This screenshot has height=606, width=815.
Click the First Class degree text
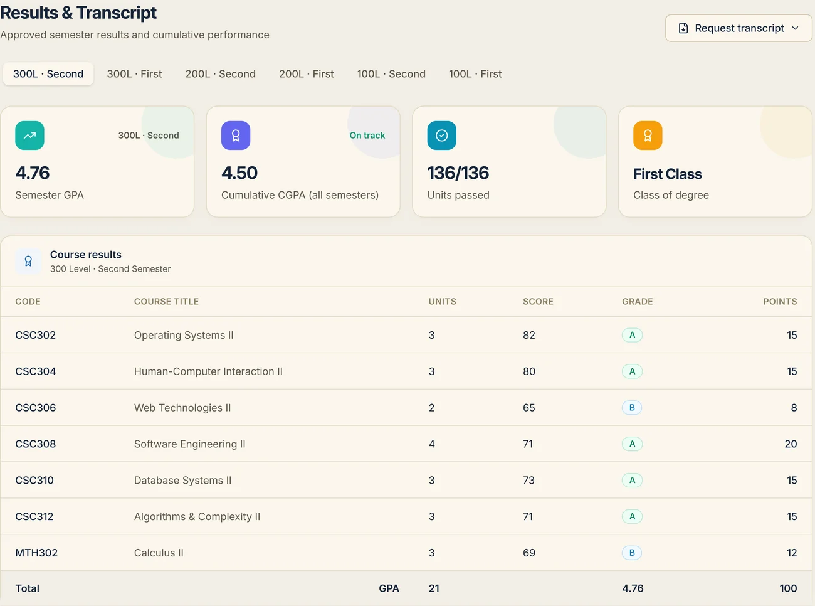(668, 174)
